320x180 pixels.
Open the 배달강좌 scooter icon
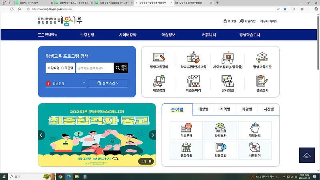tap(159, 84)
